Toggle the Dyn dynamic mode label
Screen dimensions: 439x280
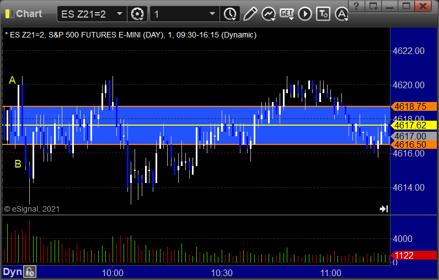pos(12,272)
